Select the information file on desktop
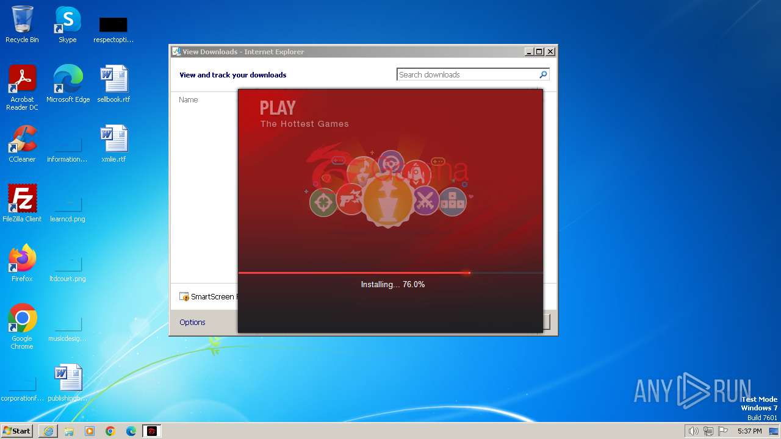Screen dimensions: 781x439 pos(68,151)
